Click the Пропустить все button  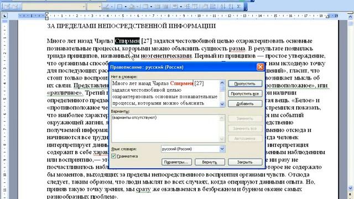(x=245, y=93)
